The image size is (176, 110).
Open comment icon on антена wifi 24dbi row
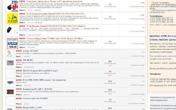(142, 52)
